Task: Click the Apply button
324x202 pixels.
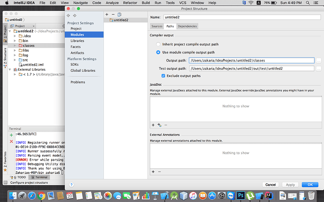Action: [x=290, y=185]
